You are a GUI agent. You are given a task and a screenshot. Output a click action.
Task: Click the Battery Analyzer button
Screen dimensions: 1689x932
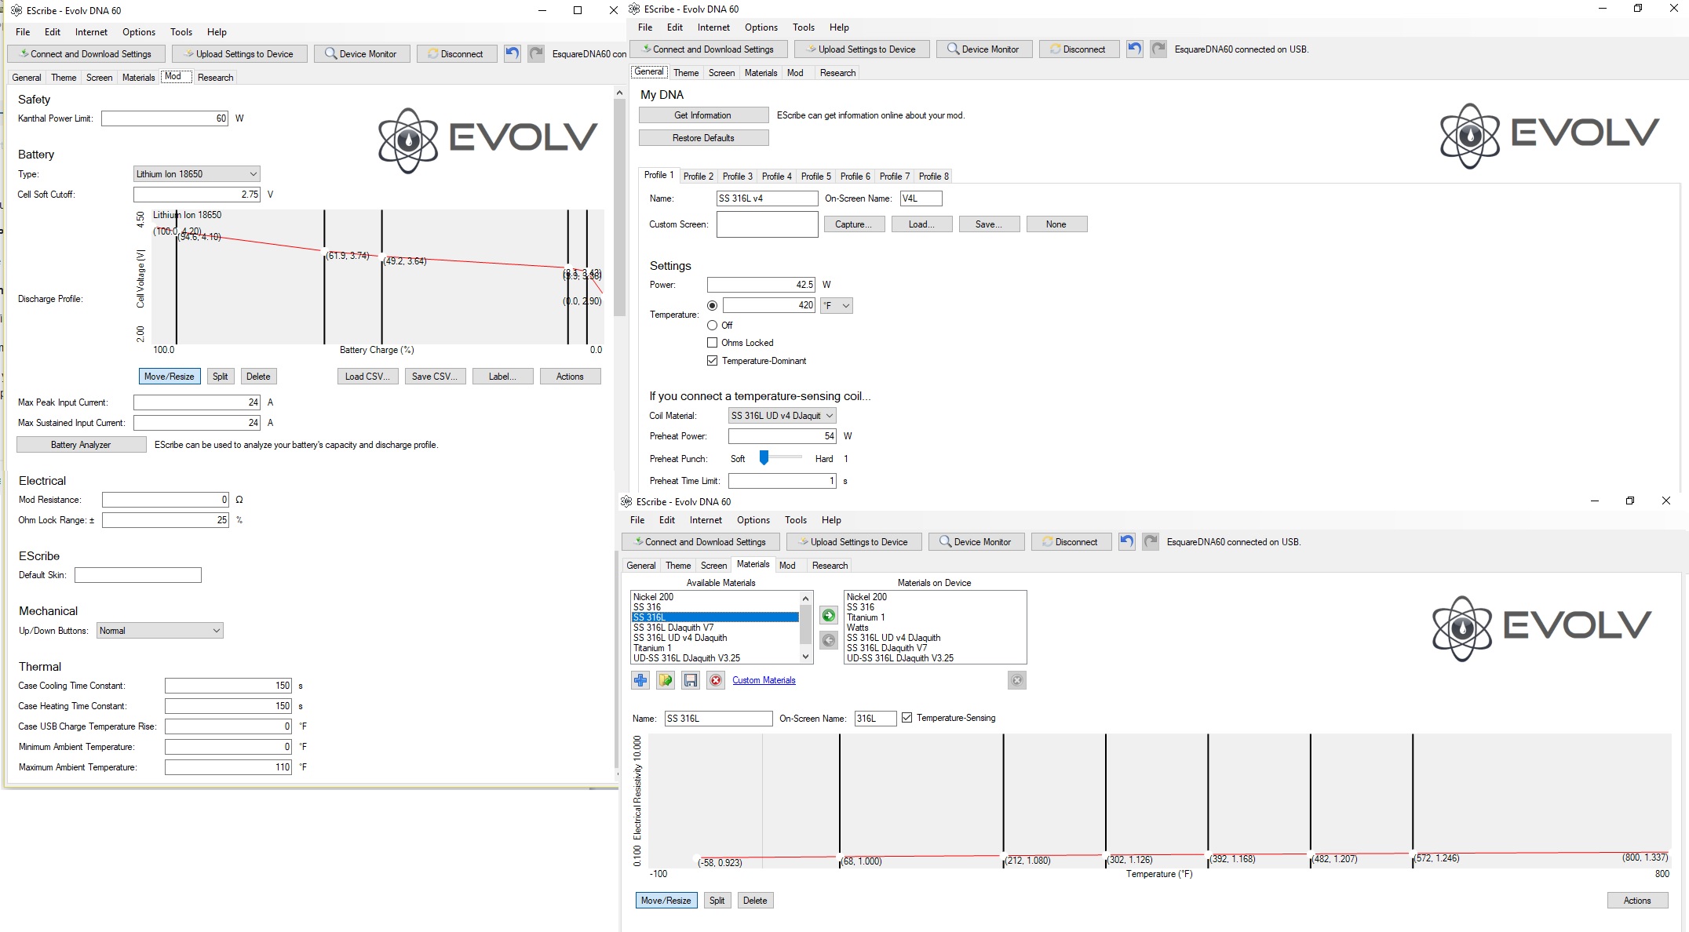pyautogui.click(x=81, y=445)
